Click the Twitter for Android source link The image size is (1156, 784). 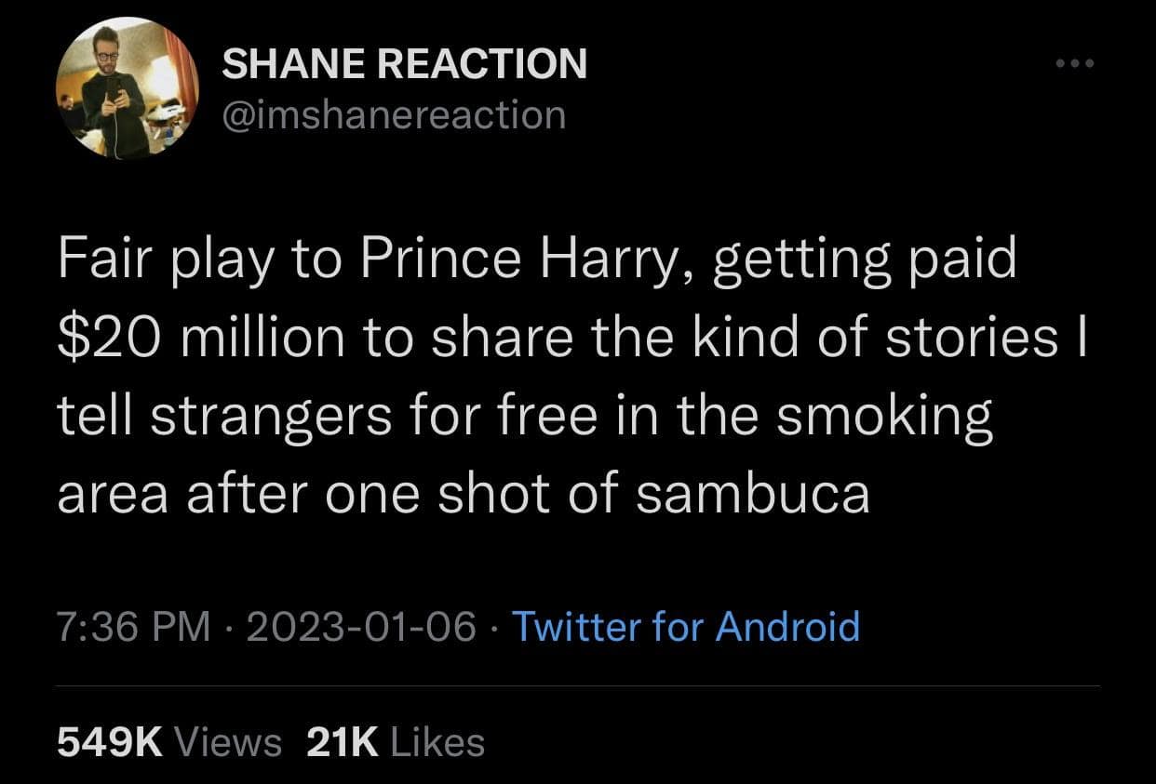(686, 626)
